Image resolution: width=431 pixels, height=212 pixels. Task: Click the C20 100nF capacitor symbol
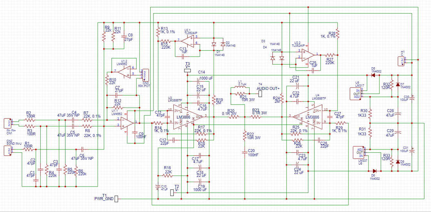[245, 152]
